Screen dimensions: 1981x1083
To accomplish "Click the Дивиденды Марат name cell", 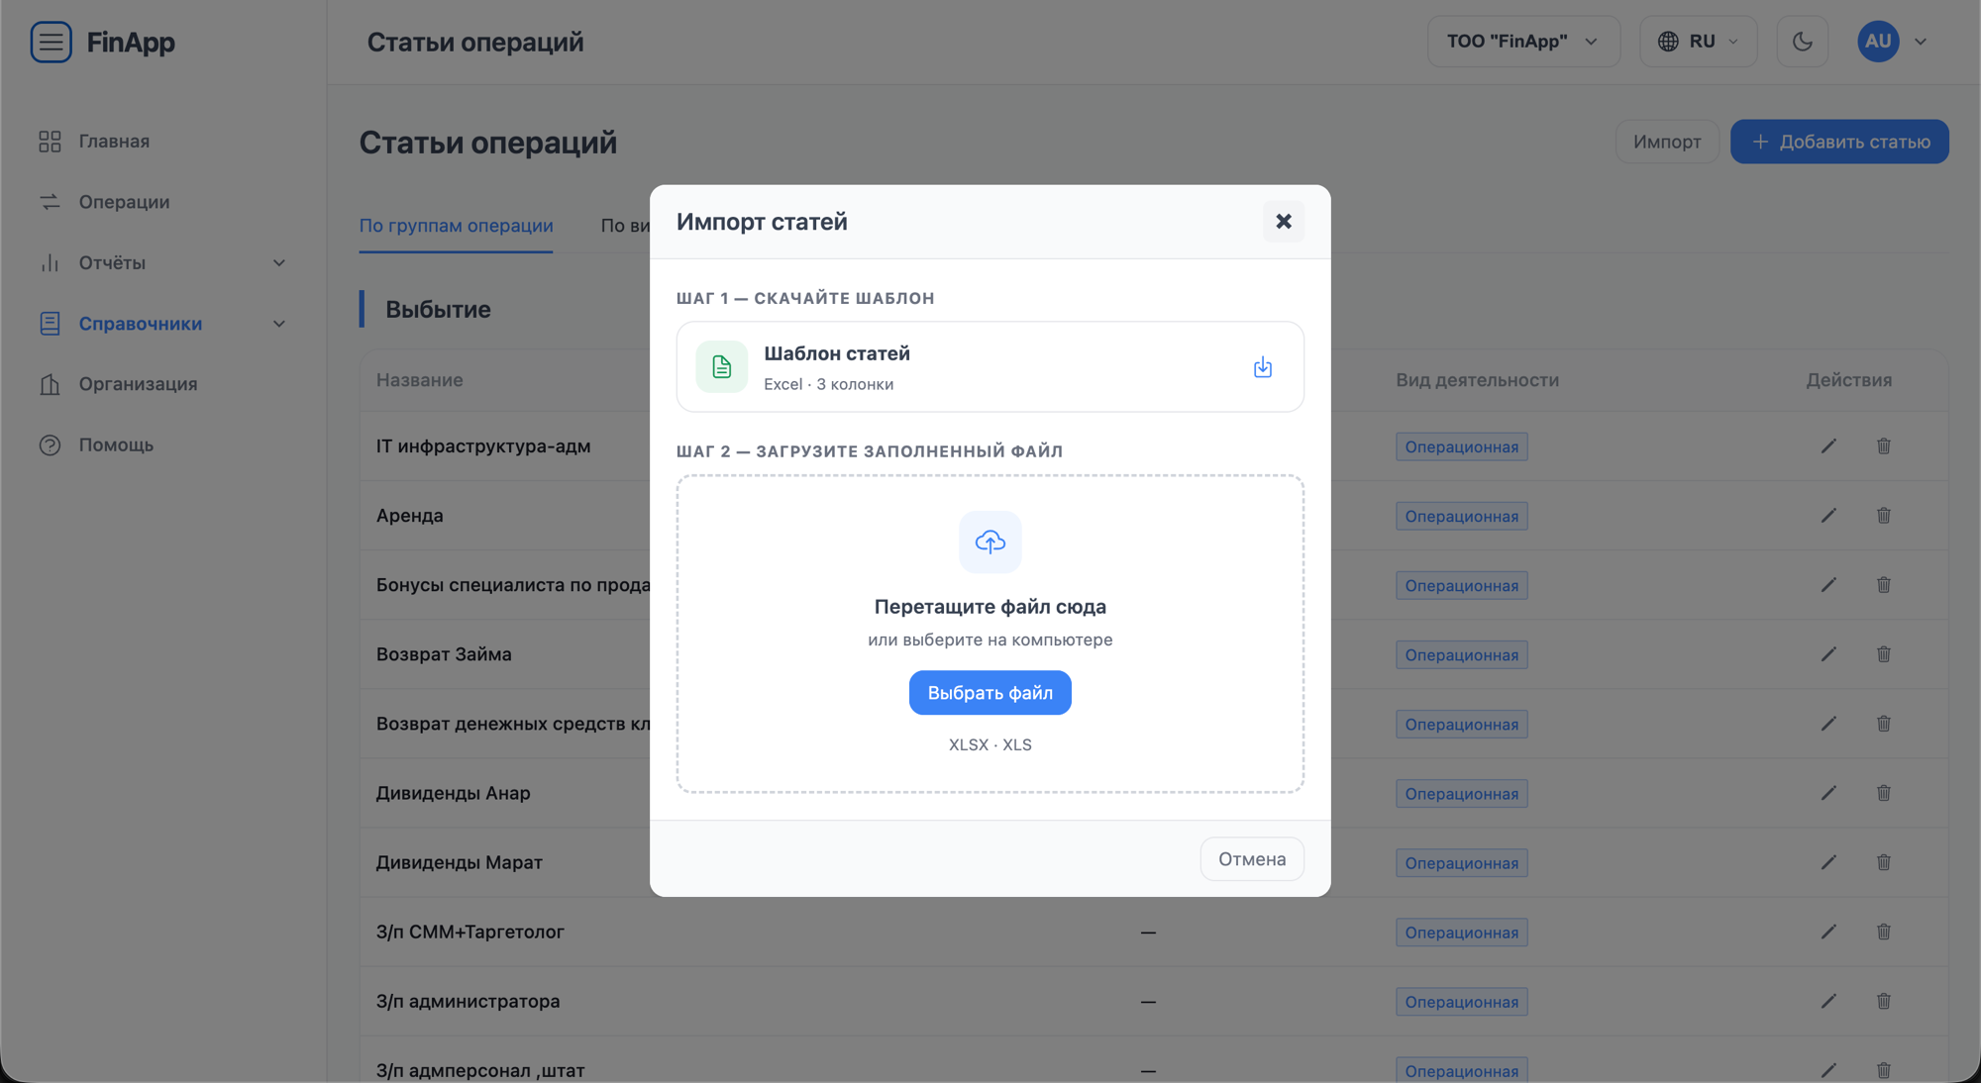I will click(x=460, y=862).
